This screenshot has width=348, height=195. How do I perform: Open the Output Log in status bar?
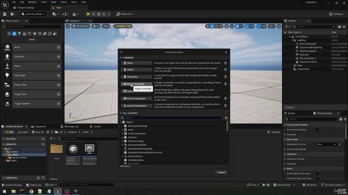click(34, 185)
